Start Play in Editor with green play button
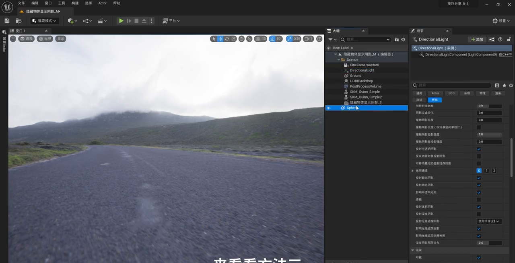 (x=121, y=21)
